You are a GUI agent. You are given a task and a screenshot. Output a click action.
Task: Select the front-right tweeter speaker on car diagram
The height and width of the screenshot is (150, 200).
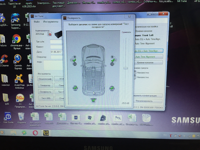(x=112, y=57)
